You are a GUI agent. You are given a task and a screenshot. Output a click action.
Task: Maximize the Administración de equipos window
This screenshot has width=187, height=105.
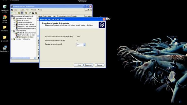coord(88,6)
